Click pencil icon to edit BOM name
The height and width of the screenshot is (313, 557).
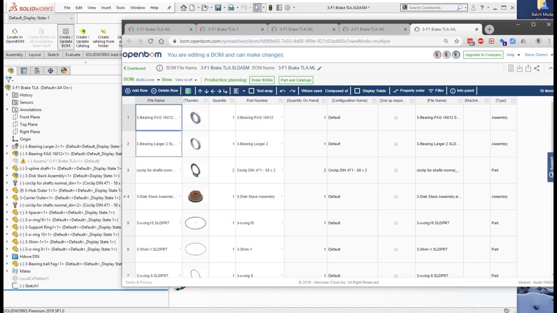coord(319,68)
